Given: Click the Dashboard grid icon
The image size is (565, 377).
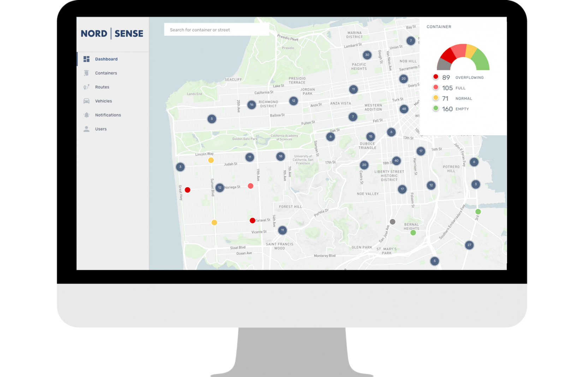Looking at the screenshot, I should click(x=87, y=59).
